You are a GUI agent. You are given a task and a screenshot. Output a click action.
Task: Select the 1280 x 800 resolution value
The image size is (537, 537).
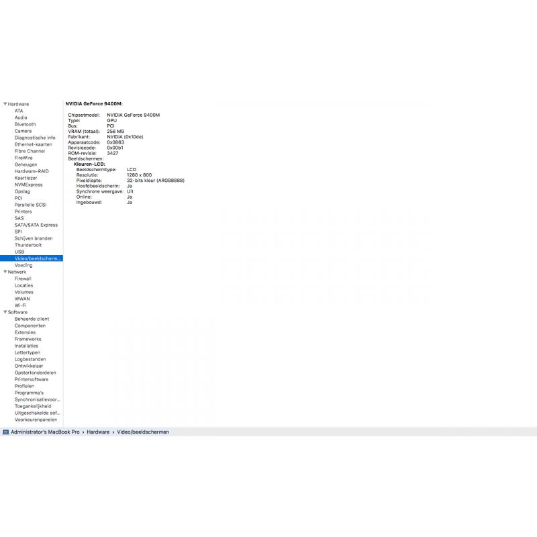140,175
